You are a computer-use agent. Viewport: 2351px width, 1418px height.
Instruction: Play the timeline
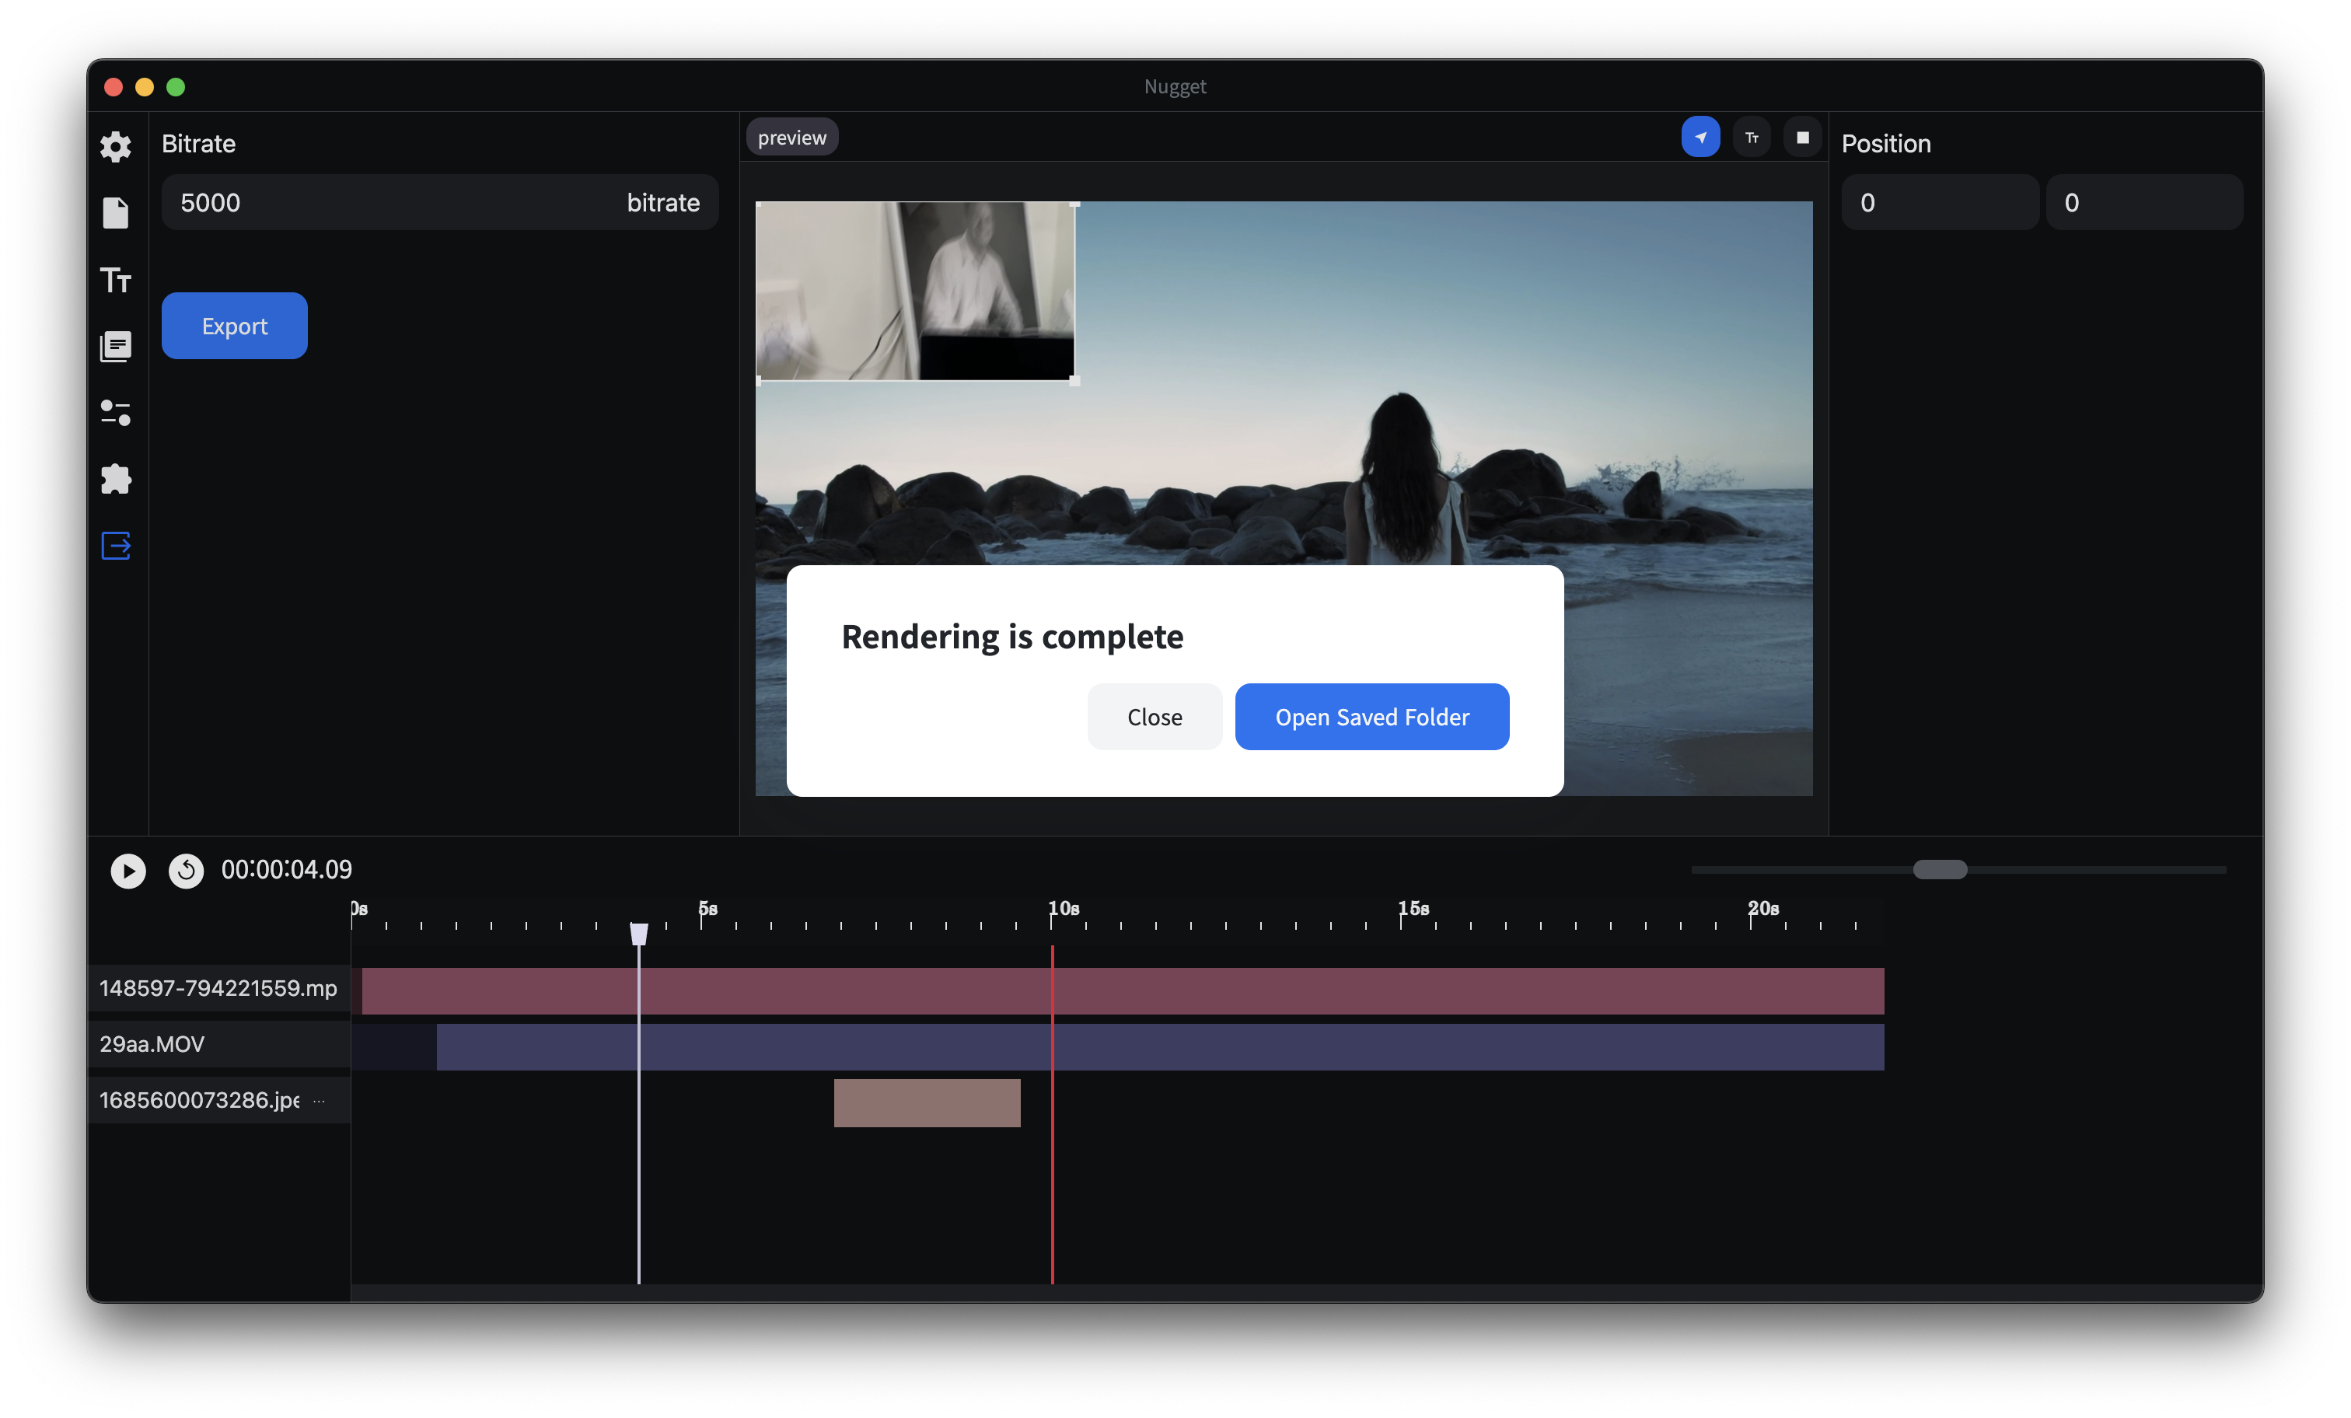pyautogui.click(x=128, y=870)
